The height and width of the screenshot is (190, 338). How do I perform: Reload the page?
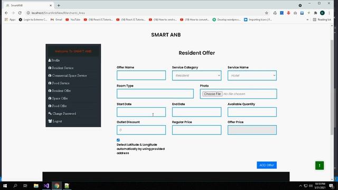click(20, 13)
